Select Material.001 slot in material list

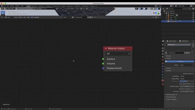pos(178,45)
